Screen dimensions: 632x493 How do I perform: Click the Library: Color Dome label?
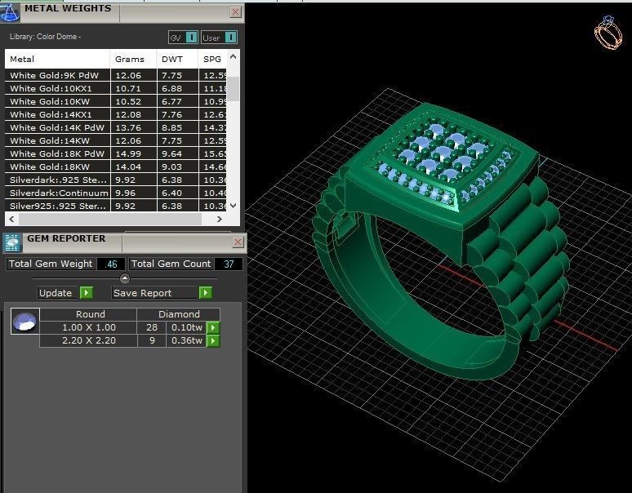pos(45,37)
